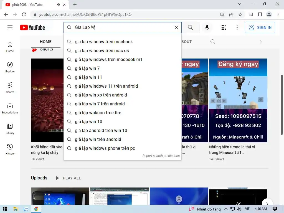Viewport: 284px width, 213px height.
Task: Click PLAY ALL next to Uploads
Action: tap(68, 178)
